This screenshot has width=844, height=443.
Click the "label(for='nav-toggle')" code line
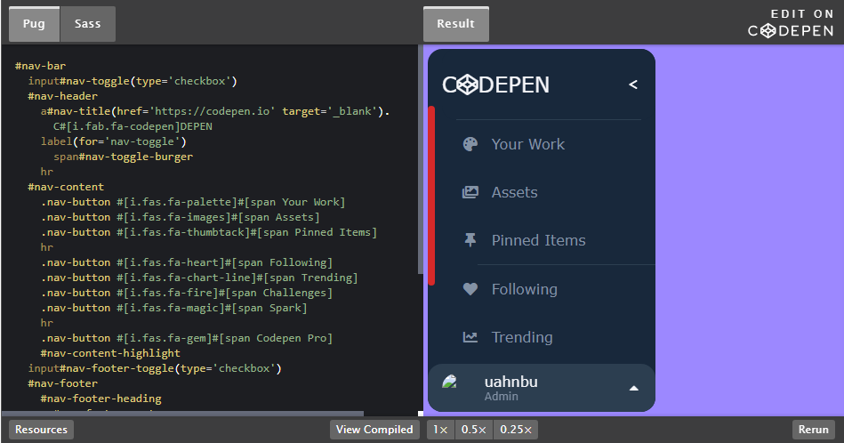point(114,141)
